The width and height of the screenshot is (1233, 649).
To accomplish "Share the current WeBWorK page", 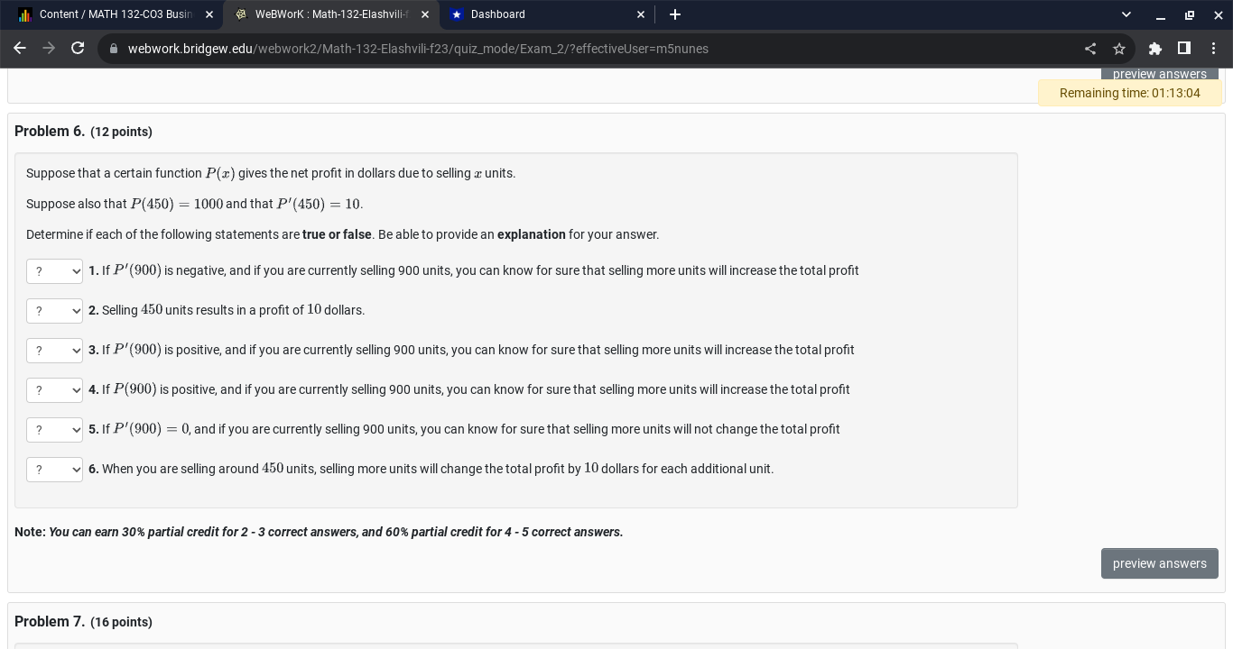I will (x=1090, y=49).
